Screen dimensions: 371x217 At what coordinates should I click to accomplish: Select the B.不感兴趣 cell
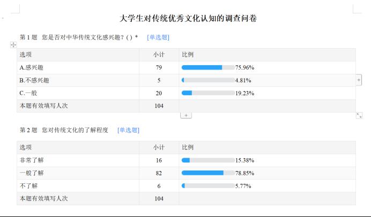click(x=78, y=80)
